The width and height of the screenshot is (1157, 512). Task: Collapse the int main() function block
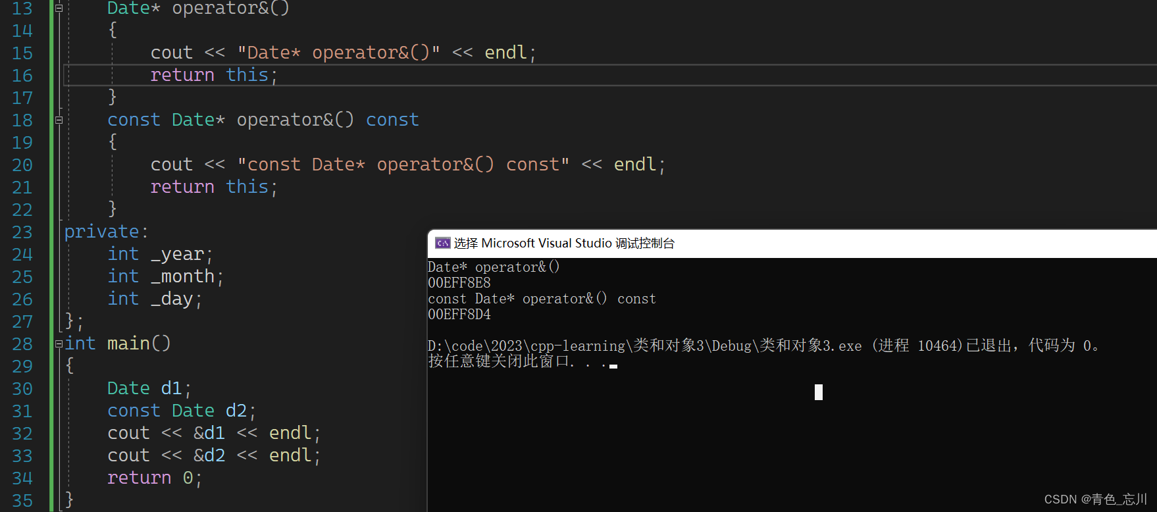tap(59, 344)
